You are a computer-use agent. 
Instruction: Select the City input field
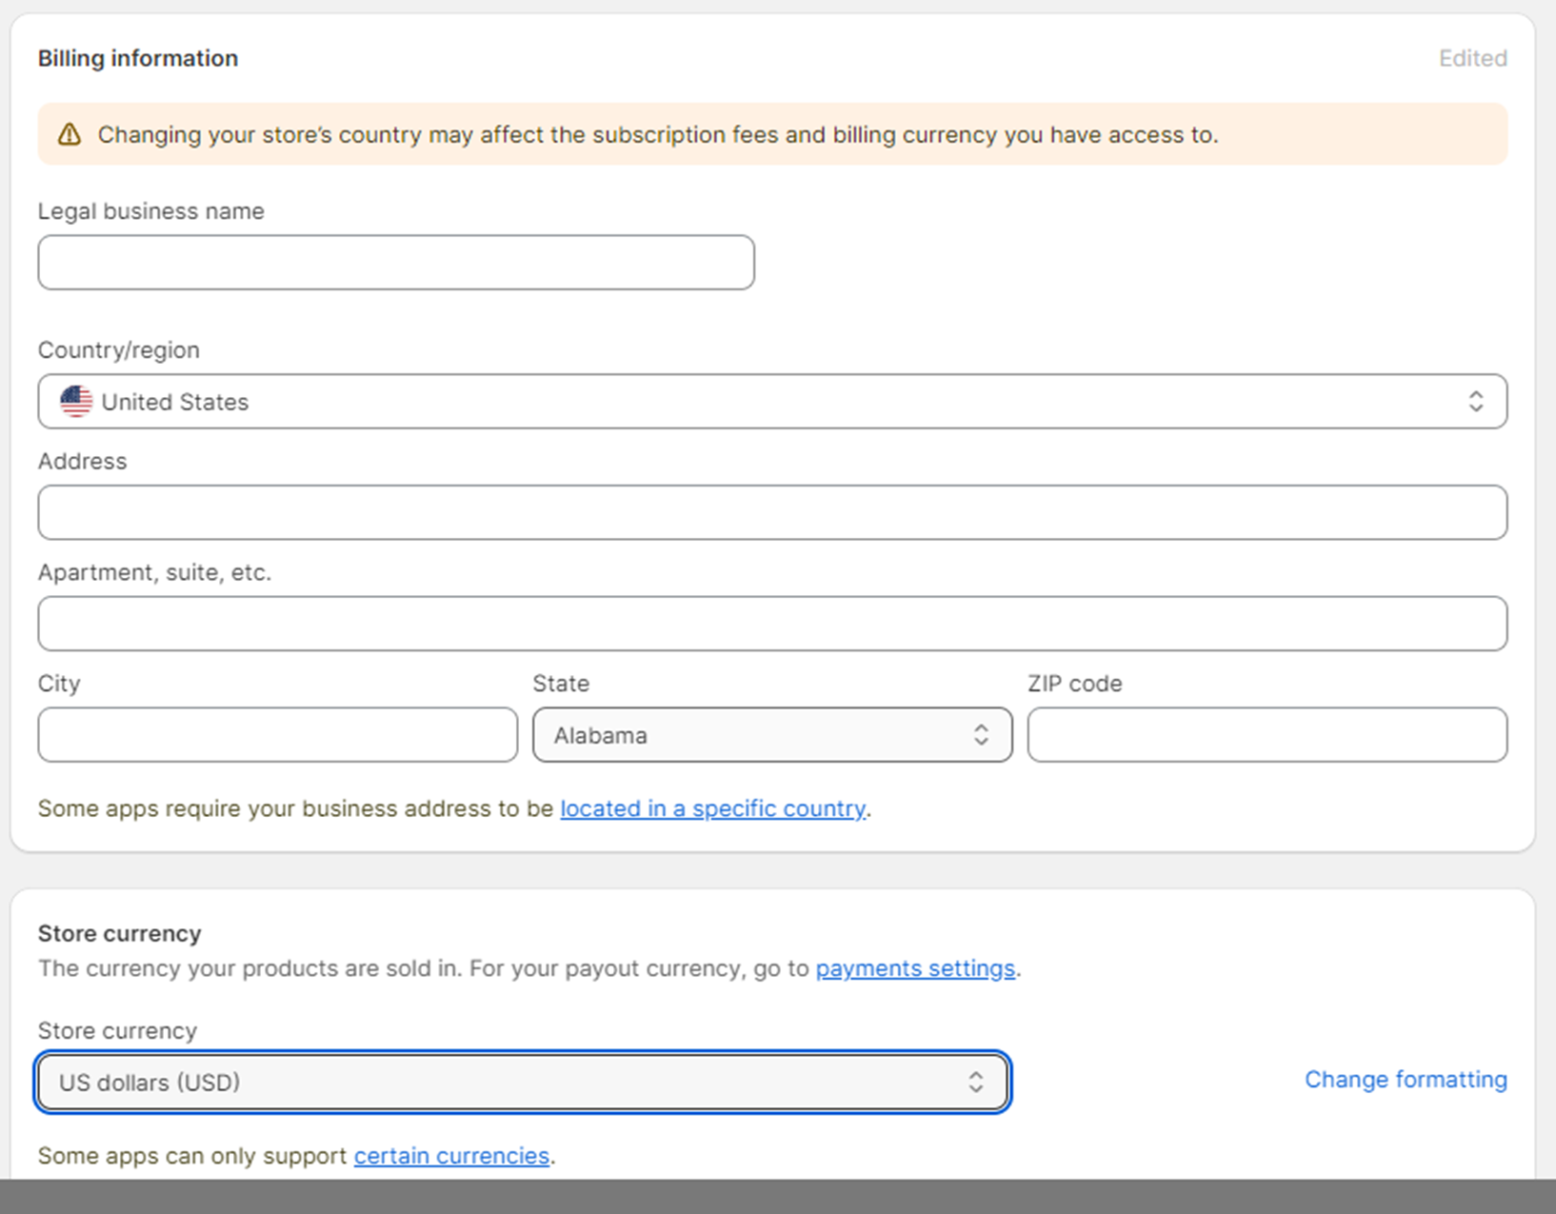(x=277, y=734)
